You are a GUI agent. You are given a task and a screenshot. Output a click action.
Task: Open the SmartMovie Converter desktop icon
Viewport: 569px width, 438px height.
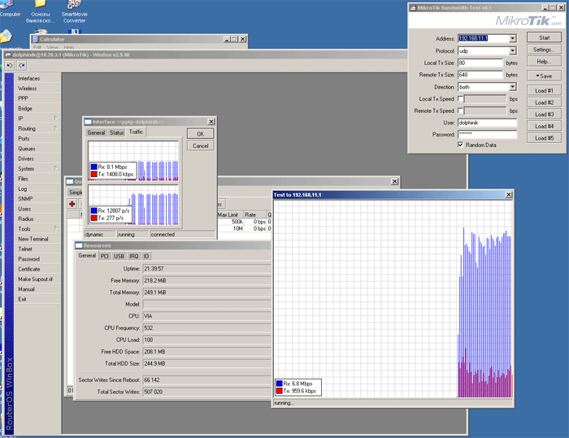(75, 11)
